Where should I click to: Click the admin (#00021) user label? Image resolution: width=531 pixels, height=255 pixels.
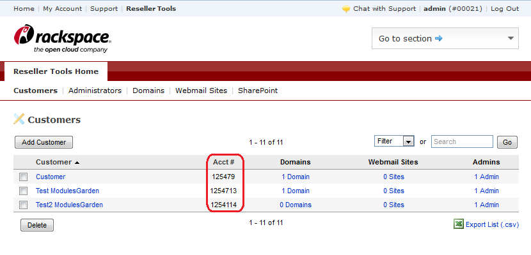tap(453, 9)
